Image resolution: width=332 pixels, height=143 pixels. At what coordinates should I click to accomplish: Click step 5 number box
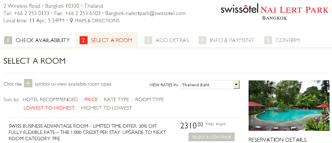coord(268,40)
